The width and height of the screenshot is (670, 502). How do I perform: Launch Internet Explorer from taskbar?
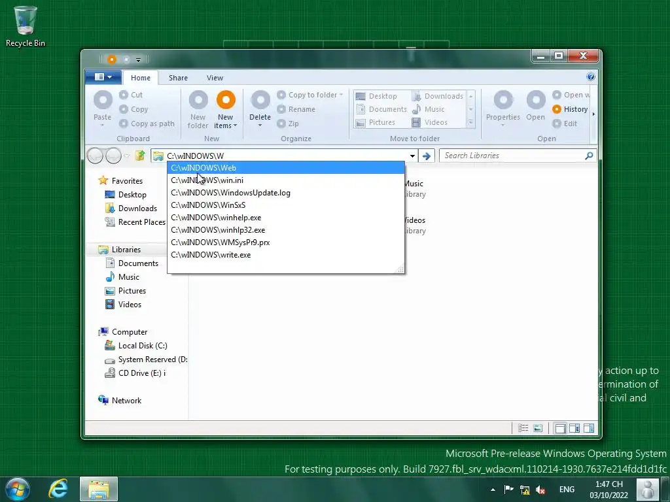[58, 489]
